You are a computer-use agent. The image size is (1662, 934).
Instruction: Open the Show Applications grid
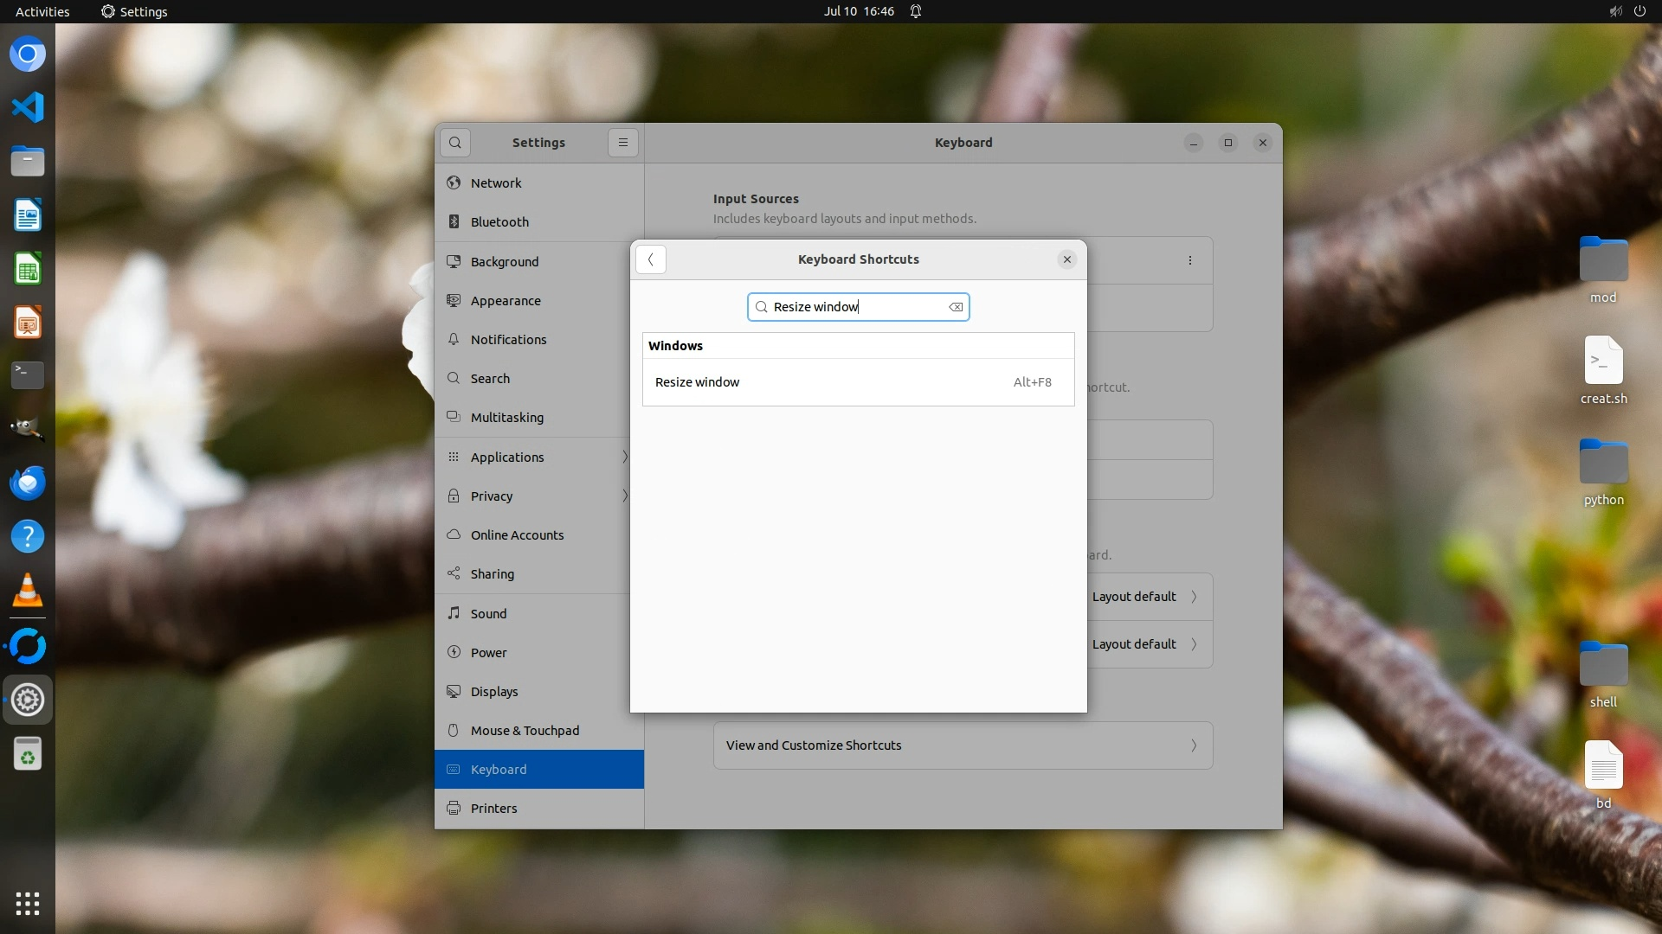tap(28, 904)
